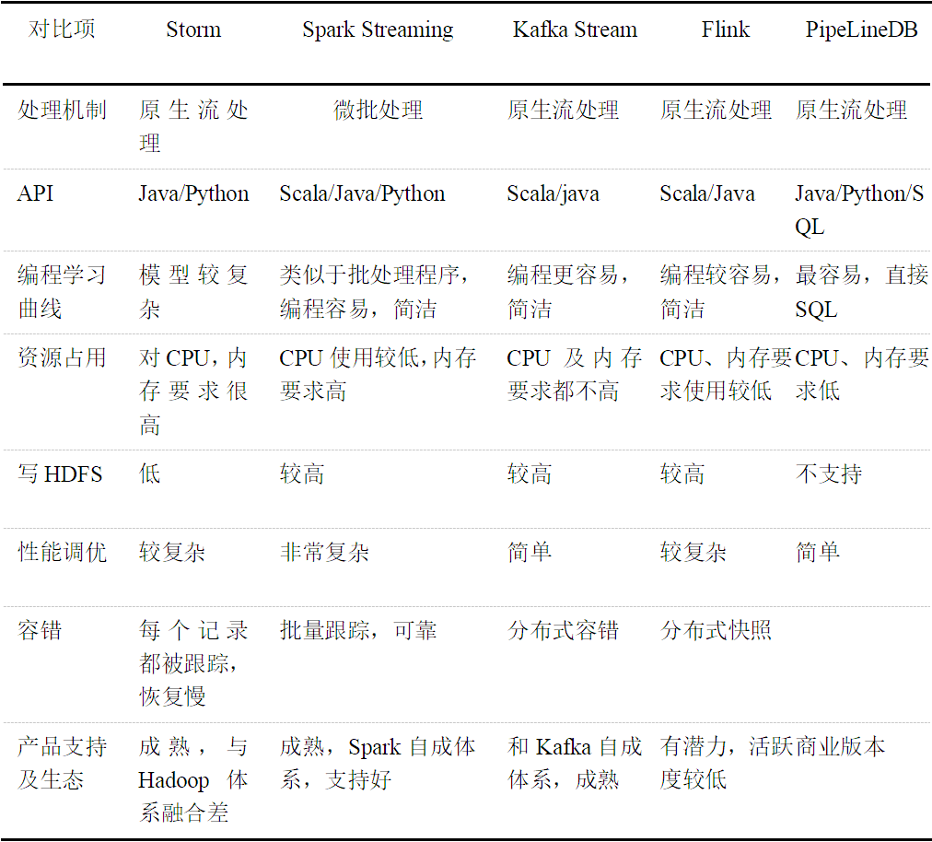The width and height of the screenshot is (932, 842).
Task: Select the 处理机制 row label
Action: point(62,111)
